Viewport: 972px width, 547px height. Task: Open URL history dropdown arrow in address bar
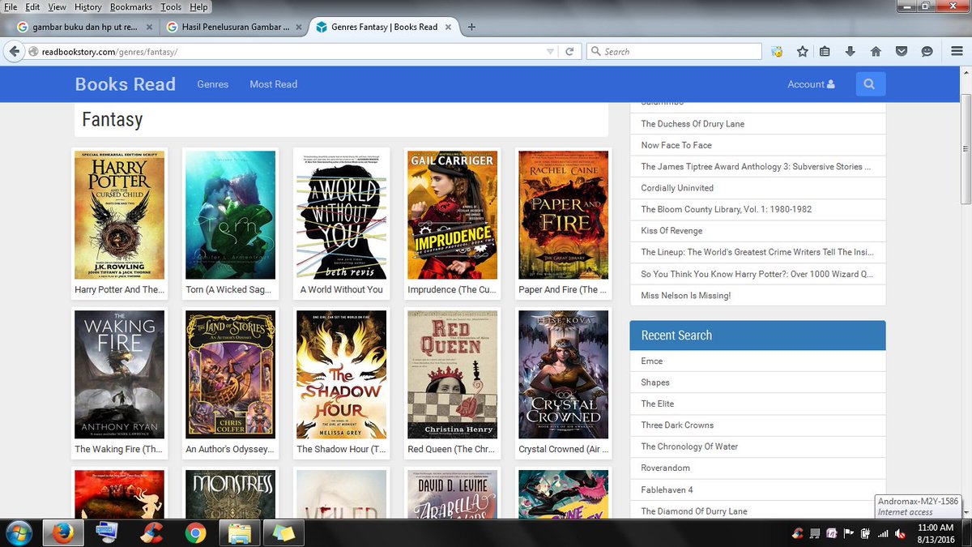[x=550, y=51]
